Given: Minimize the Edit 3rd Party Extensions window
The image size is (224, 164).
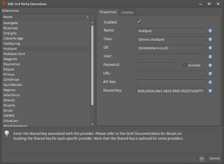Looking at the screenshot, I should coord(200,4).
